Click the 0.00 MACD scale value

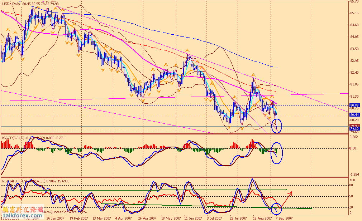(353, 148)
